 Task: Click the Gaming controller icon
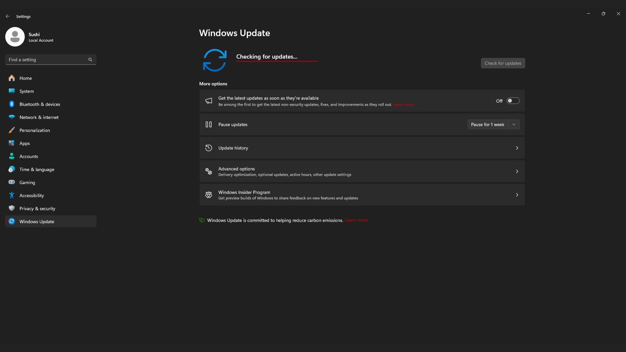point(12,182)
